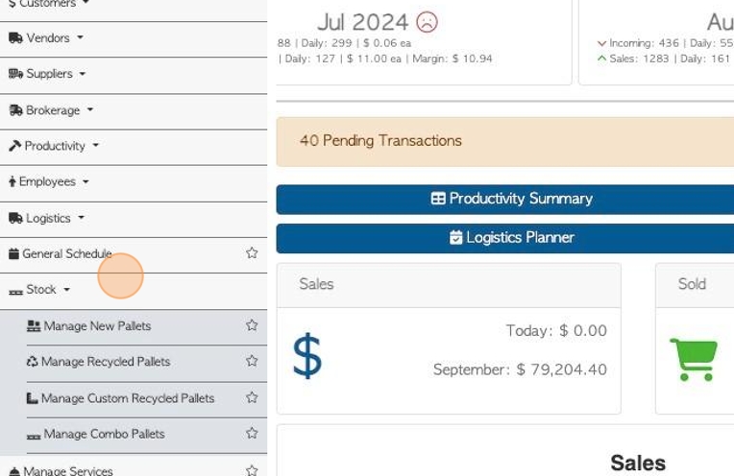Open the Logistics Planner button
The image size is (734, 476).
[505, 238]
